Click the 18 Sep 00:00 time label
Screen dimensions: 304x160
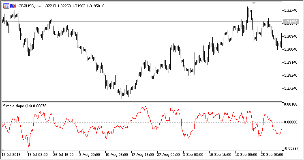tap(246, 155)
